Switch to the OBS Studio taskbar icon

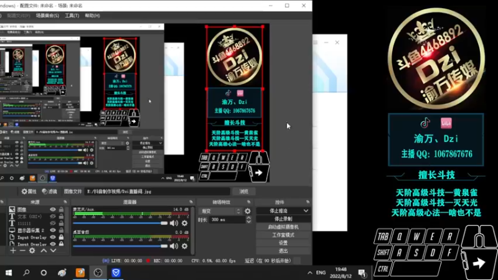[x=98, y=273]
